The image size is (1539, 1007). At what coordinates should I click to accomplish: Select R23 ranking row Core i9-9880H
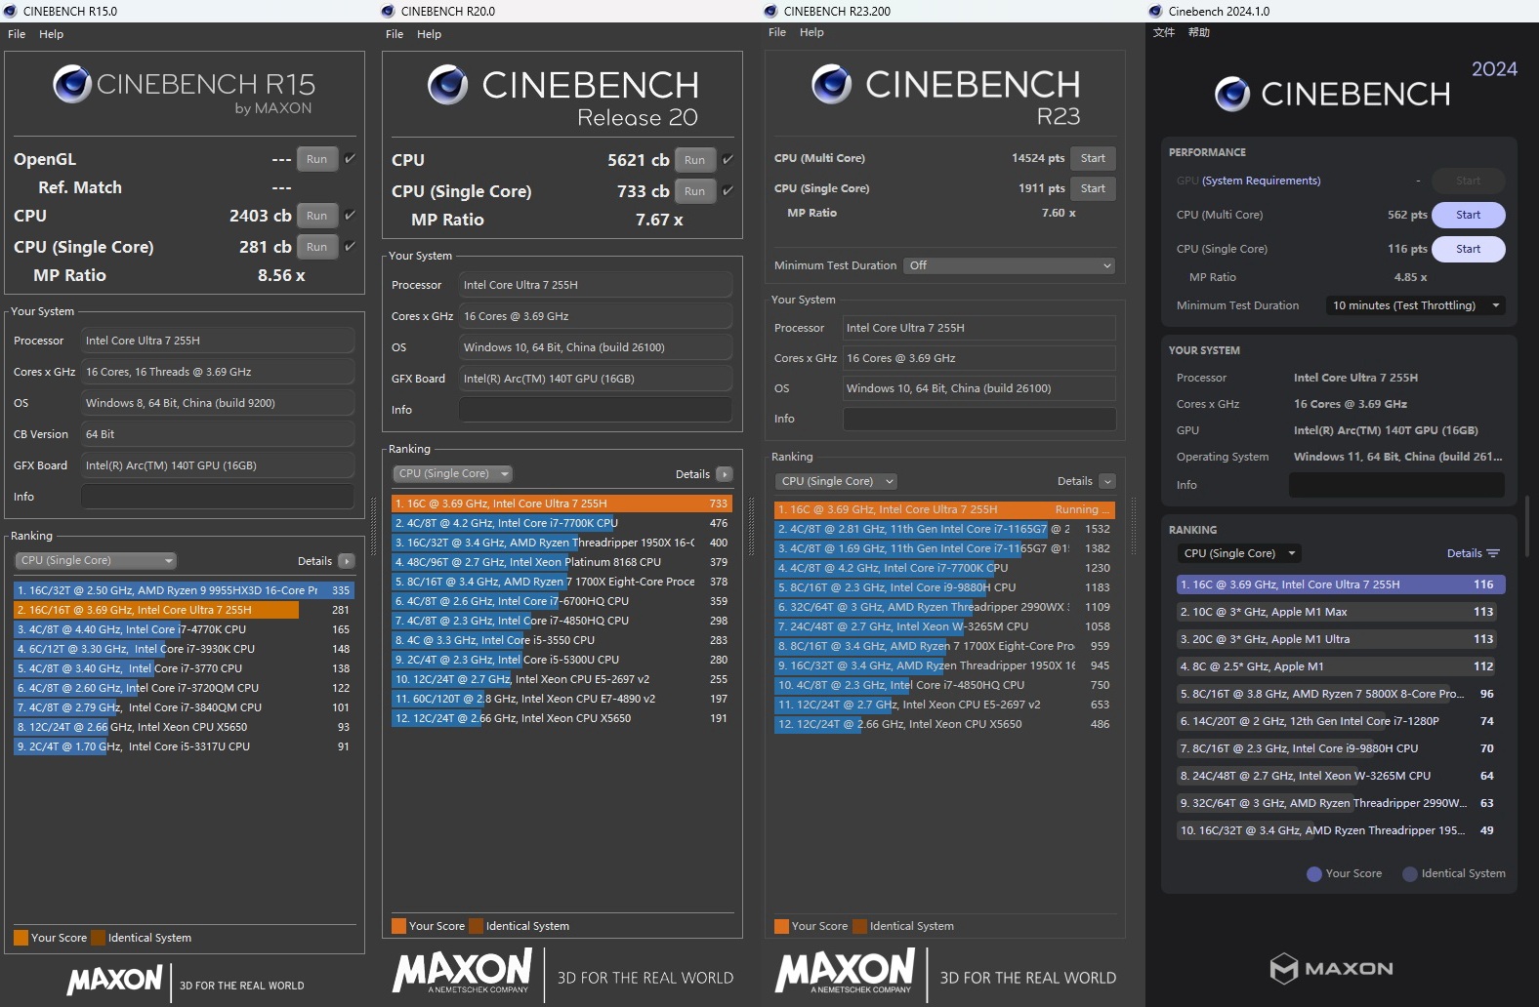tap(944, 587)
